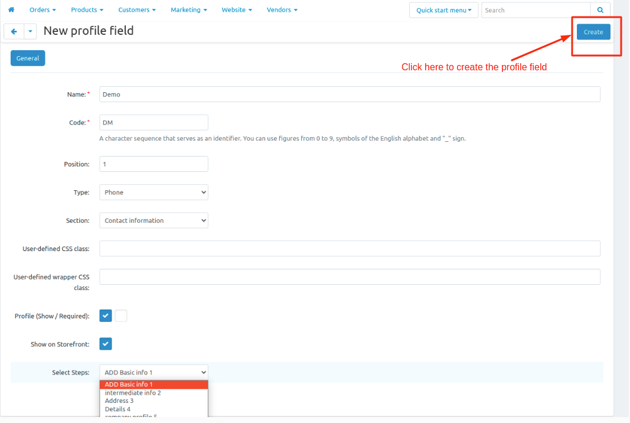This screenshot has width=630, height=423.
Task: Click the search magnifier icon
Action: [x=600, y=10]
